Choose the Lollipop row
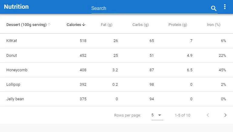 coord(116,85)
